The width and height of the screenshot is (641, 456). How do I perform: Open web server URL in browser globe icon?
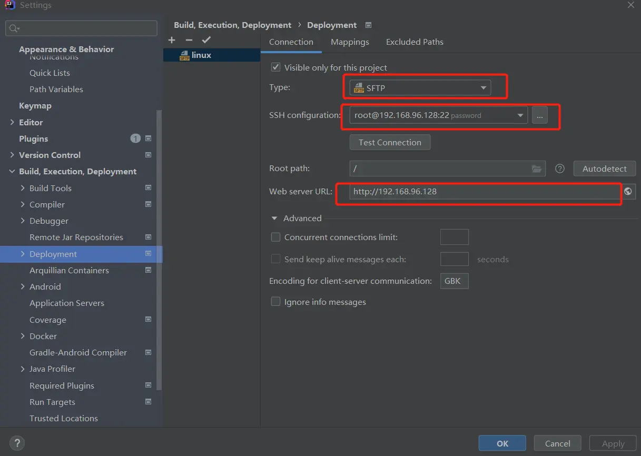(628, 192)
